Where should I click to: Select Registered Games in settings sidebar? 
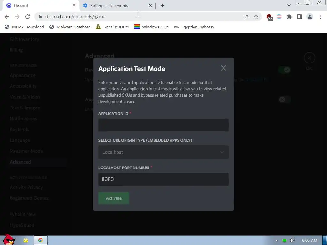(x=29, y=198)
